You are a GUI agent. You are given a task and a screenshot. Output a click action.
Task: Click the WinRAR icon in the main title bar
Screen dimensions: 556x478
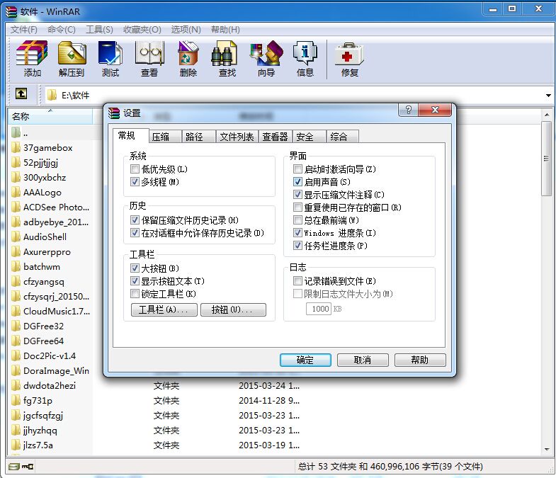11,12
